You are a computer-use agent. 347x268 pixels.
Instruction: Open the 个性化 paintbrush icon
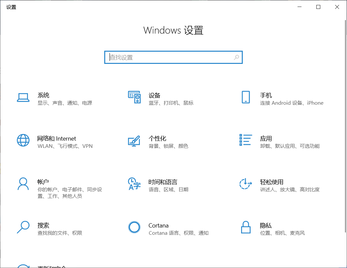pyautogui.click(x=134, y=141)
